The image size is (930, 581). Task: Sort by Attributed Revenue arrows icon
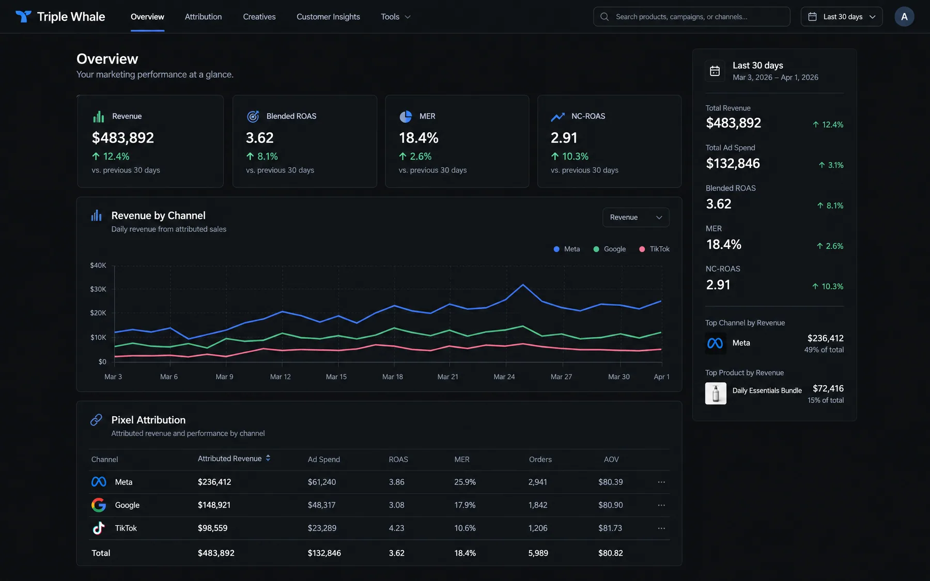click(268, 458)
